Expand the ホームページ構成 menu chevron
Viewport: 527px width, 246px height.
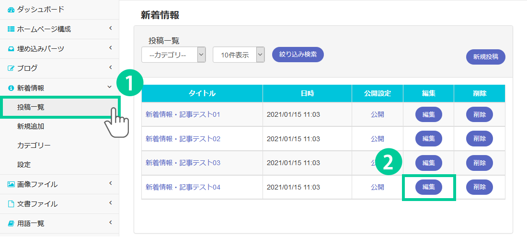point(110,29)
